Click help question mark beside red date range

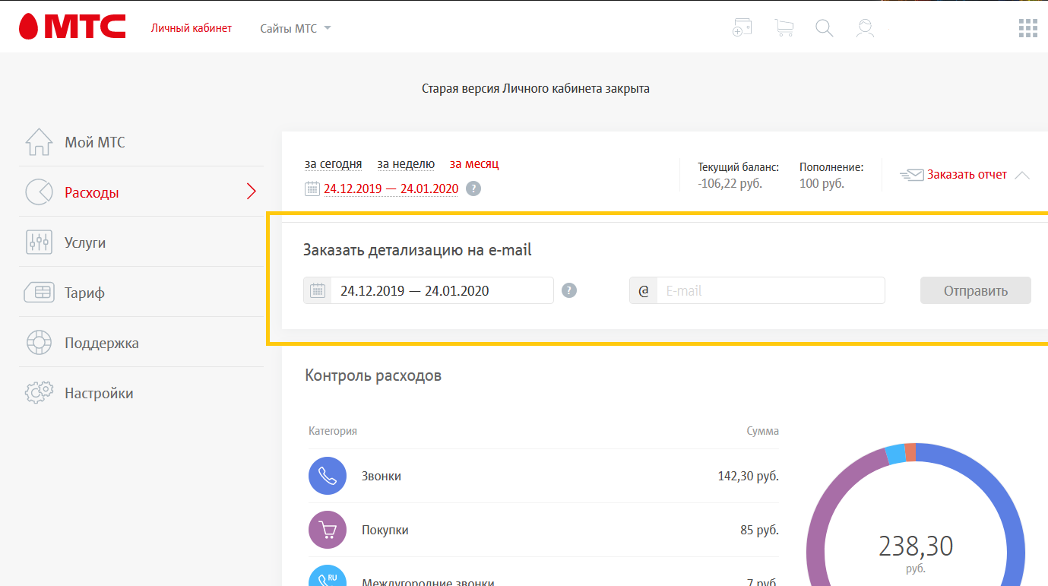tap(473, 188)
